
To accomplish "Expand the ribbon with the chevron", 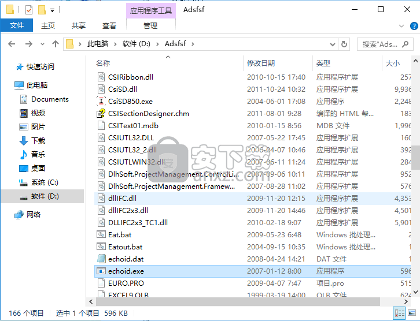I will click(x=401, y=26).
